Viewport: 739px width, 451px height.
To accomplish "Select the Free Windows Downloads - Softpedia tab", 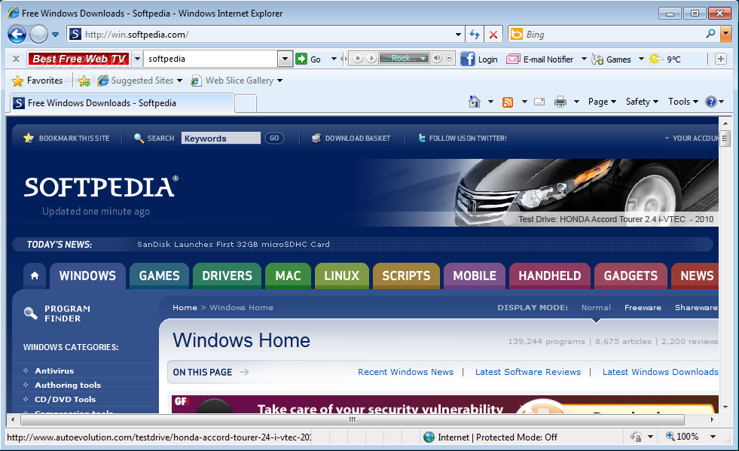I will (121, 102).
